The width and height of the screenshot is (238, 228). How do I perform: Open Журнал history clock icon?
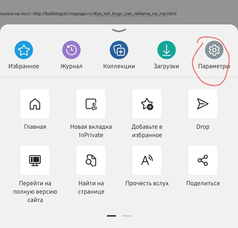coord(71,50)
